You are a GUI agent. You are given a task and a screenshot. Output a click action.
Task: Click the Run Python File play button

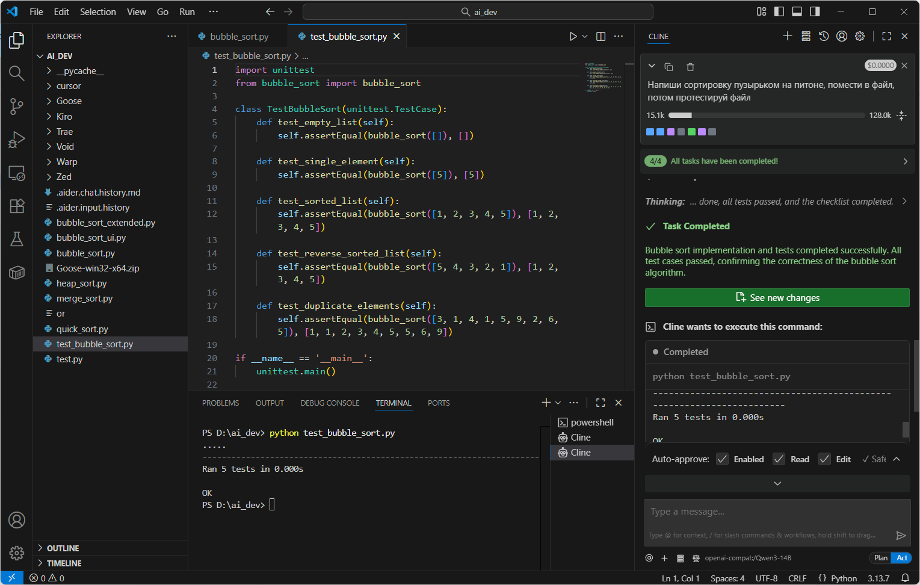tap(573, 37)
